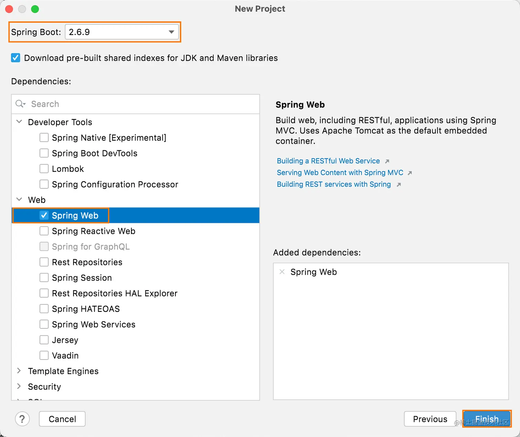Click arrow icon beside Building a RESTful Web Service
The width and height of the screenshot is (520, 437).
point(387,161)
